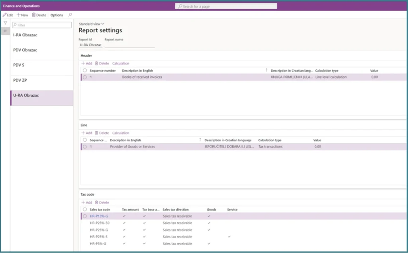Click Line grid Calculation type column header
408x253 pixels.
pyautogui.click(x=270, y=140)
